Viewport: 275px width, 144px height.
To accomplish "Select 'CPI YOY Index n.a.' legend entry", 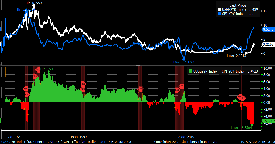I will [x=236, y=14].
